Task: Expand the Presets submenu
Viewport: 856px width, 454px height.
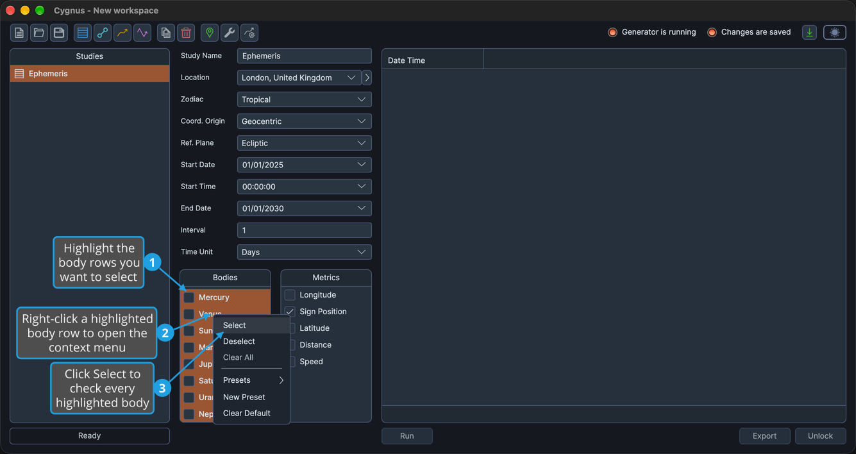Action: tap(252, 380)
